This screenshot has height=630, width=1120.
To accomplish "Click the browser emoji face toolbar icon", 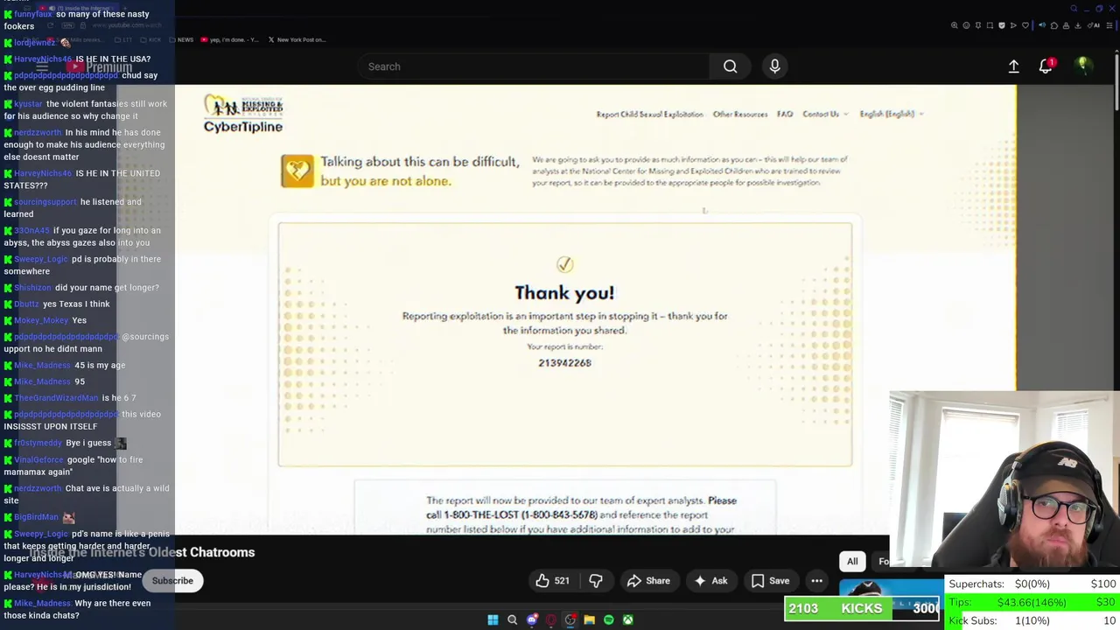I will [x=966, y=25].
